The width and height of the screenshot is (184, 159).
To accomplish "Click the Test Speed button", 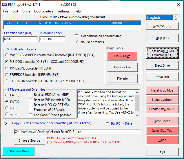I will (x=162, y=121).
